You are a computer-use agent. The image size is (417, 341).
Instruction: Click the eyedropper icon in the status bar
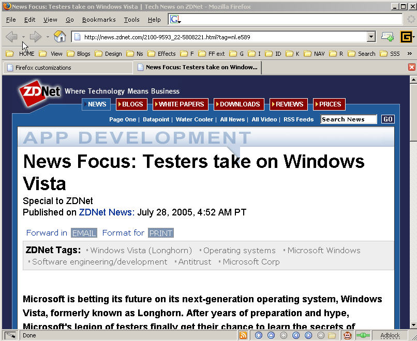10,335
